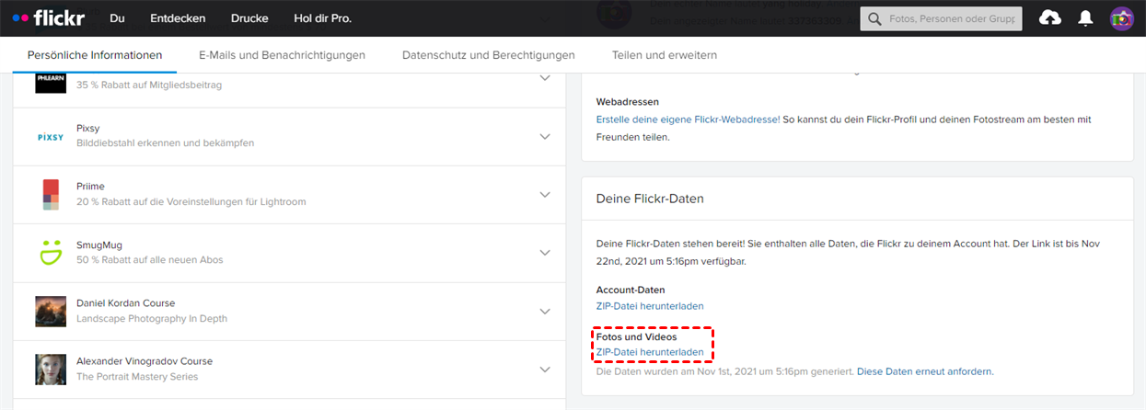Expand the Alexander Vinogradov Course chevron
Screen dimensions: 1146x410
tap(545, 370)
